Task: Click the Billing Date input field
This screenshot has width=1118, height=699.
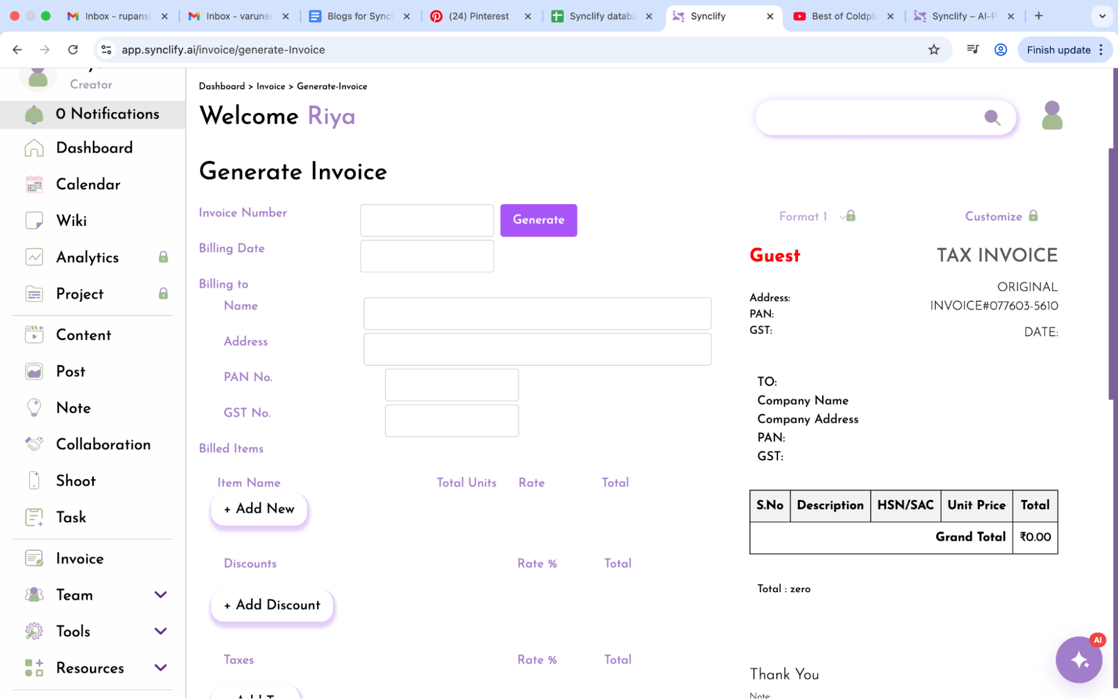Action: (427, 256)
